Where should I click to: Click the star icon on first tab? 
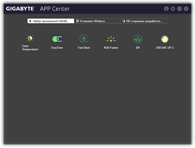(30, 21)
